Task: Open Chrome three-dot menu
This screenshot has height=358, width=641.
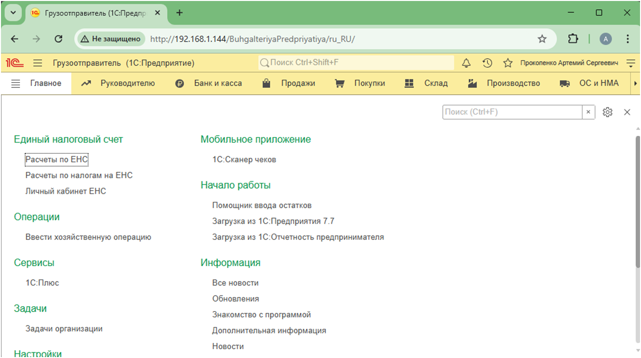Action: click(x=628, y=39)
